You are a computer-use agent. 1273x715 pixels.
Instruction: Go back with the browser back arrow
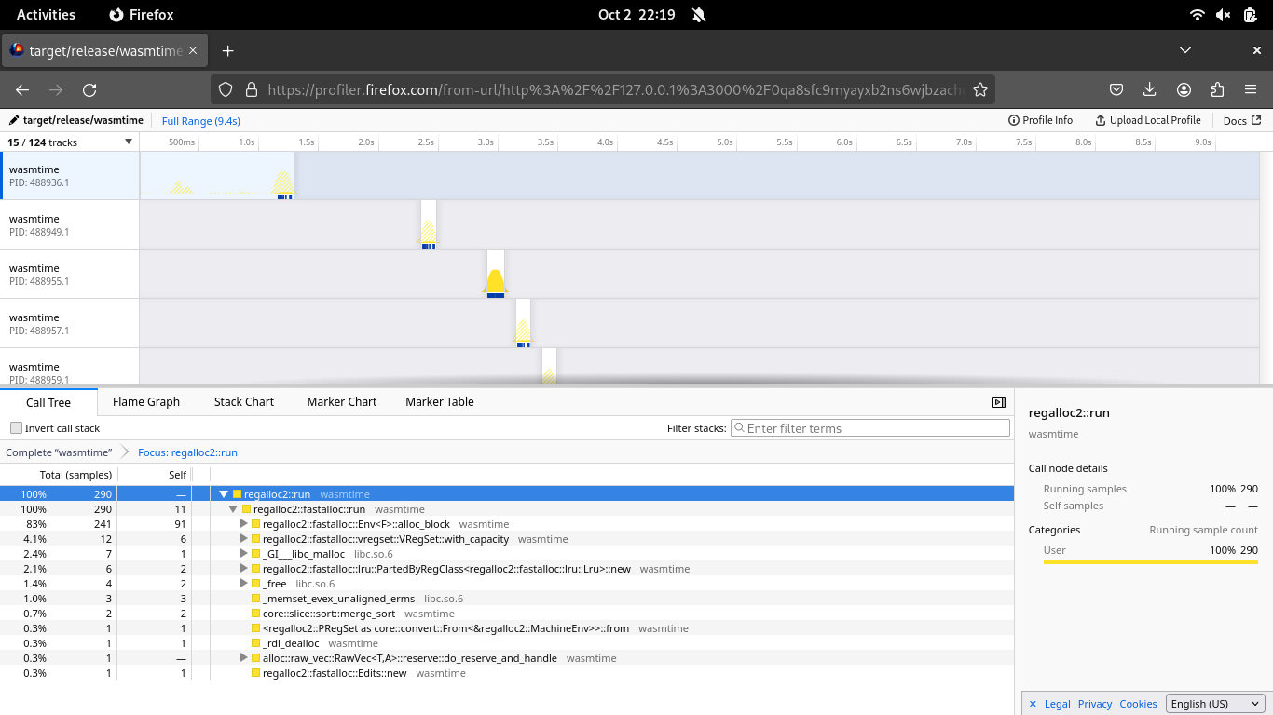coord(22,89)
